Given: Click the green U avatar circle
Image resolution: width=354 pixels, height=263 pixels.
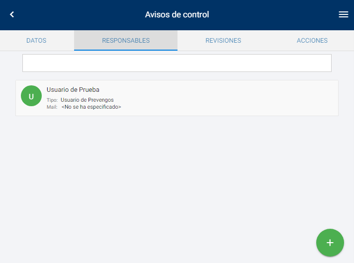Looking at the screenshot, I should [x=31, y=96].
